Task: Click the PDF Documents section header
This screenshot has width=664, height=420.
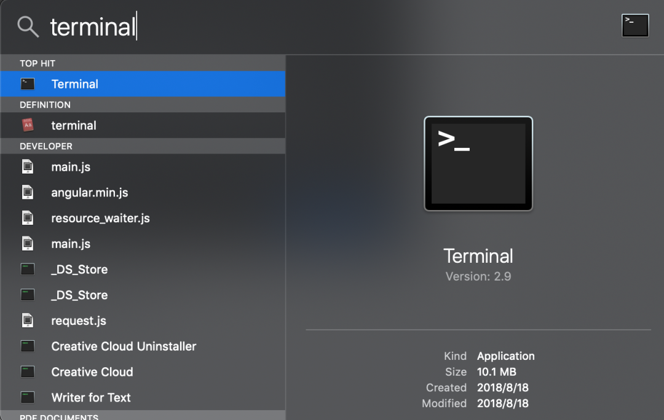Action: pyautogui.click(x=143, y=415)
